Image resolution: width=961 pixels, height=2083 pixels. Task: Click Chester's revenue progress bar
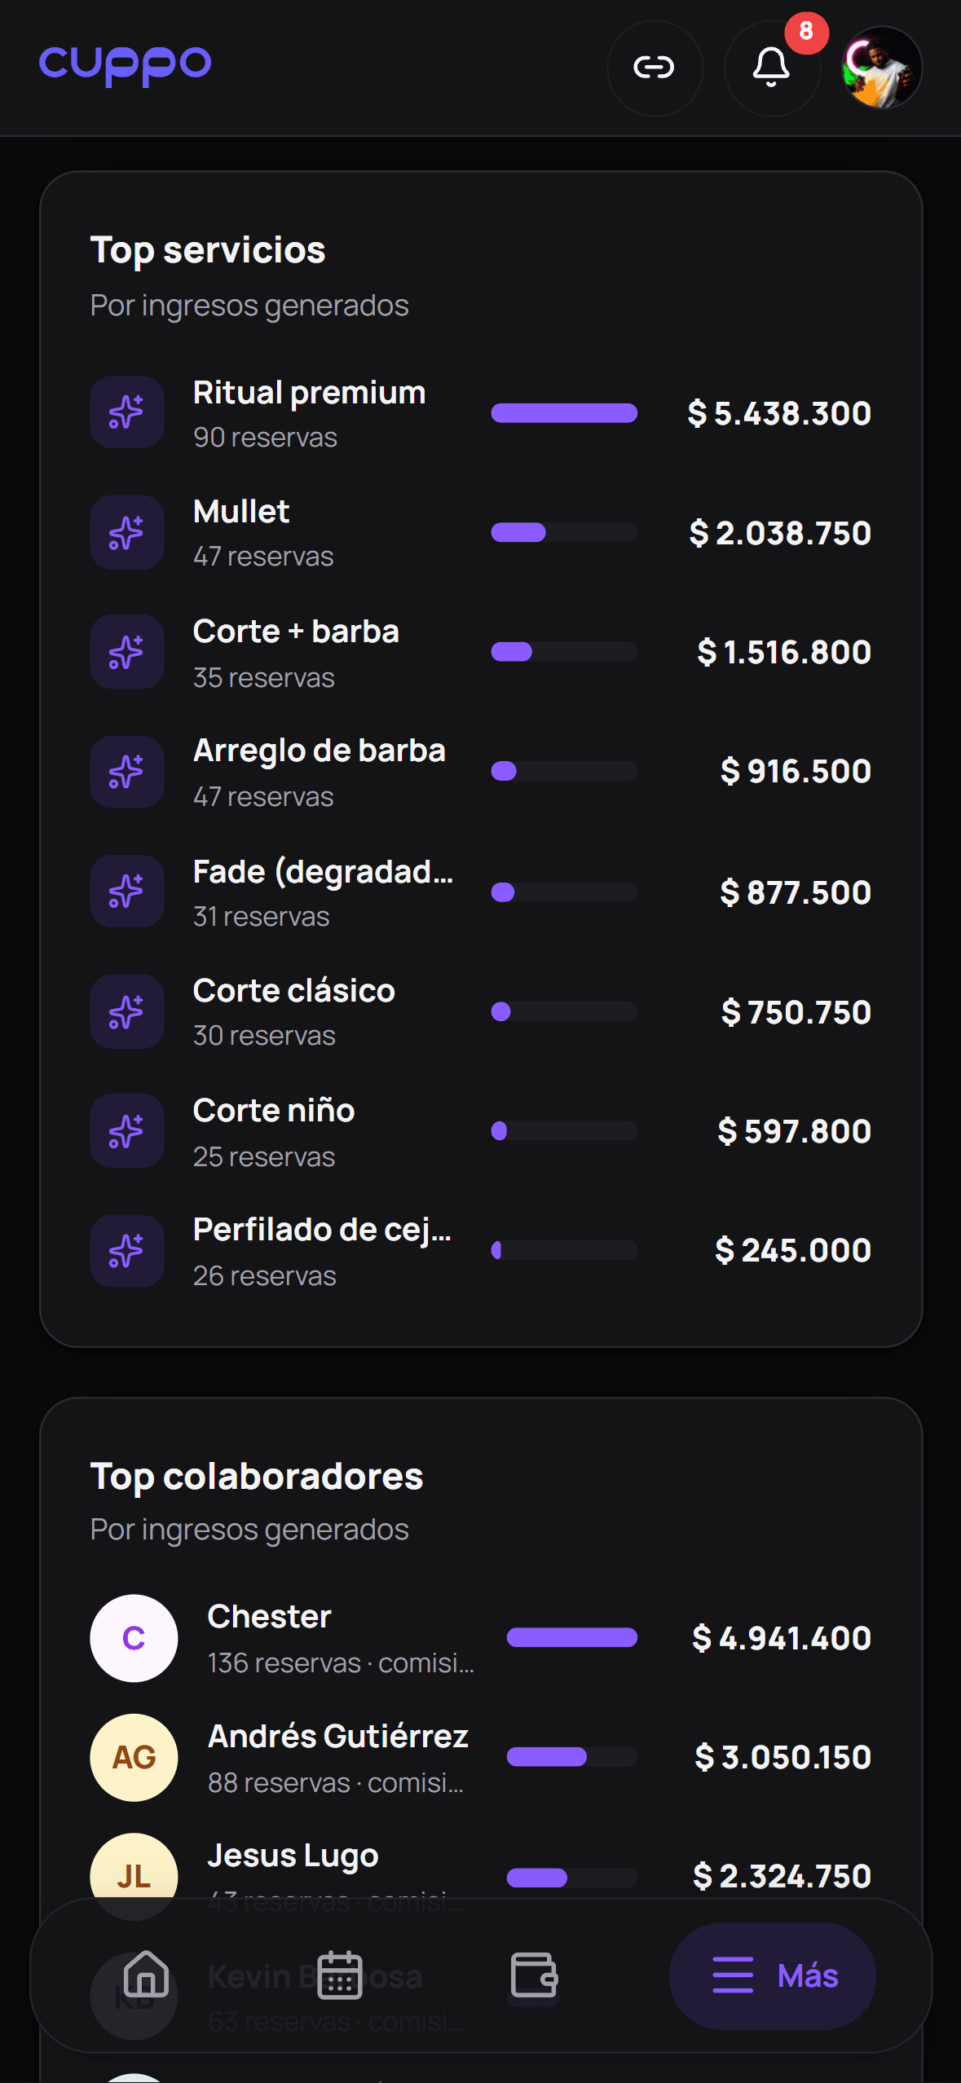pyautogui.click(x=572, y=1638)
